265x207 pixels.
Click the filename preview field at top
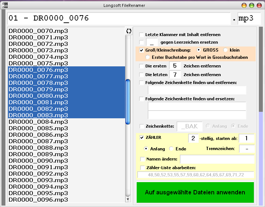tap(119, 18)
